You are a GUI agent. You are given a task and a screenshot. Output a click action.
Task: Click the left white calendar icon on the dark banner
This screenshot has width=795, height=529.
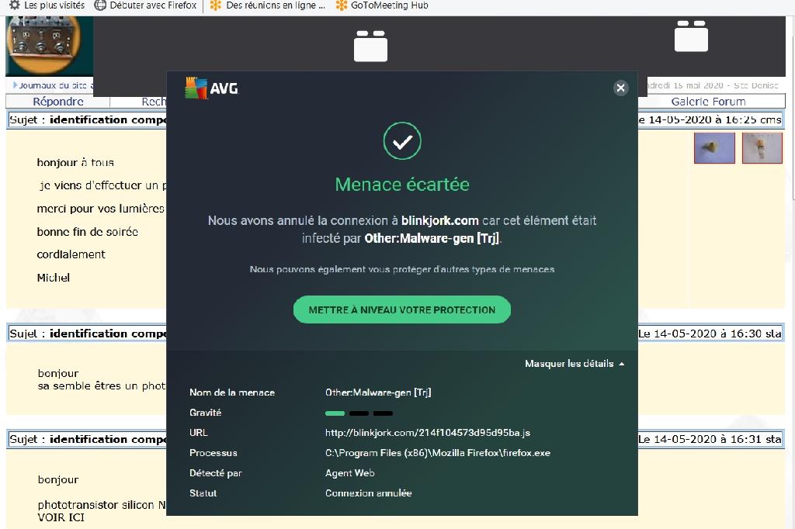click(x=370, y=46)
